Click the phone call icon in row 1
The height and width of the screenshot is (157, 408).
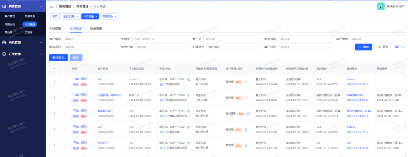pyautogui.click(x=188, y=79)
